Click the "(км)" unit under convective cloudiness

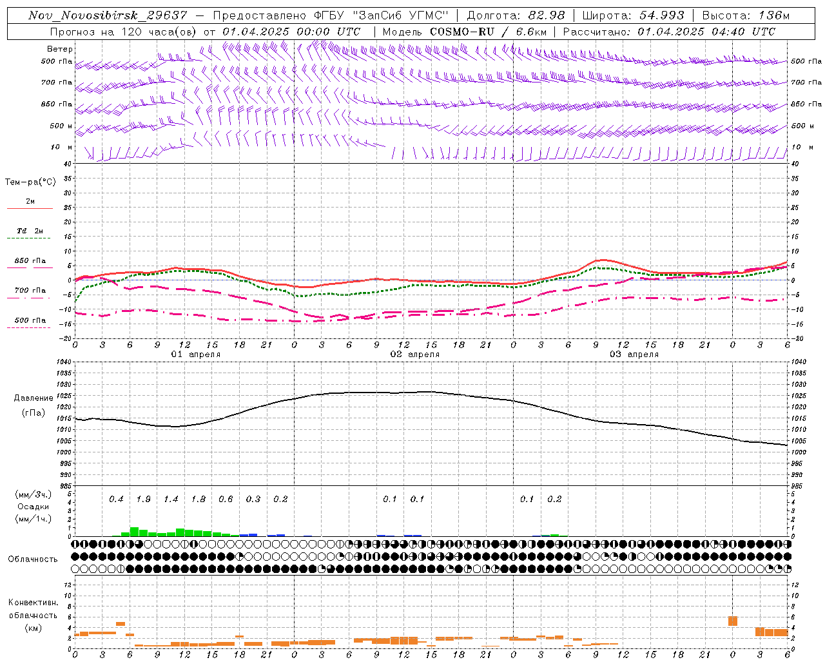pos(33,628)
